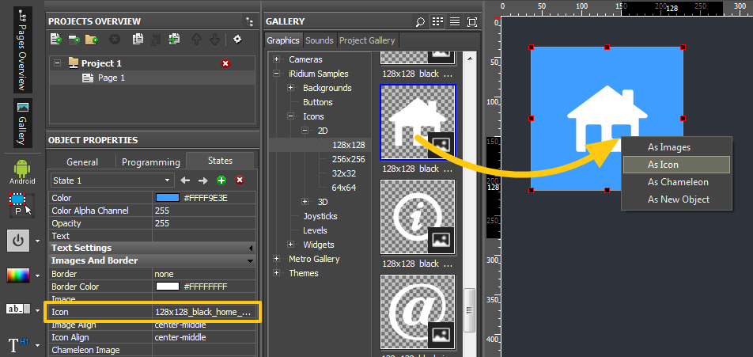Select Page 1 in project tree
Viewport: 753px width, 357px height.
click(x=112, y=78)
